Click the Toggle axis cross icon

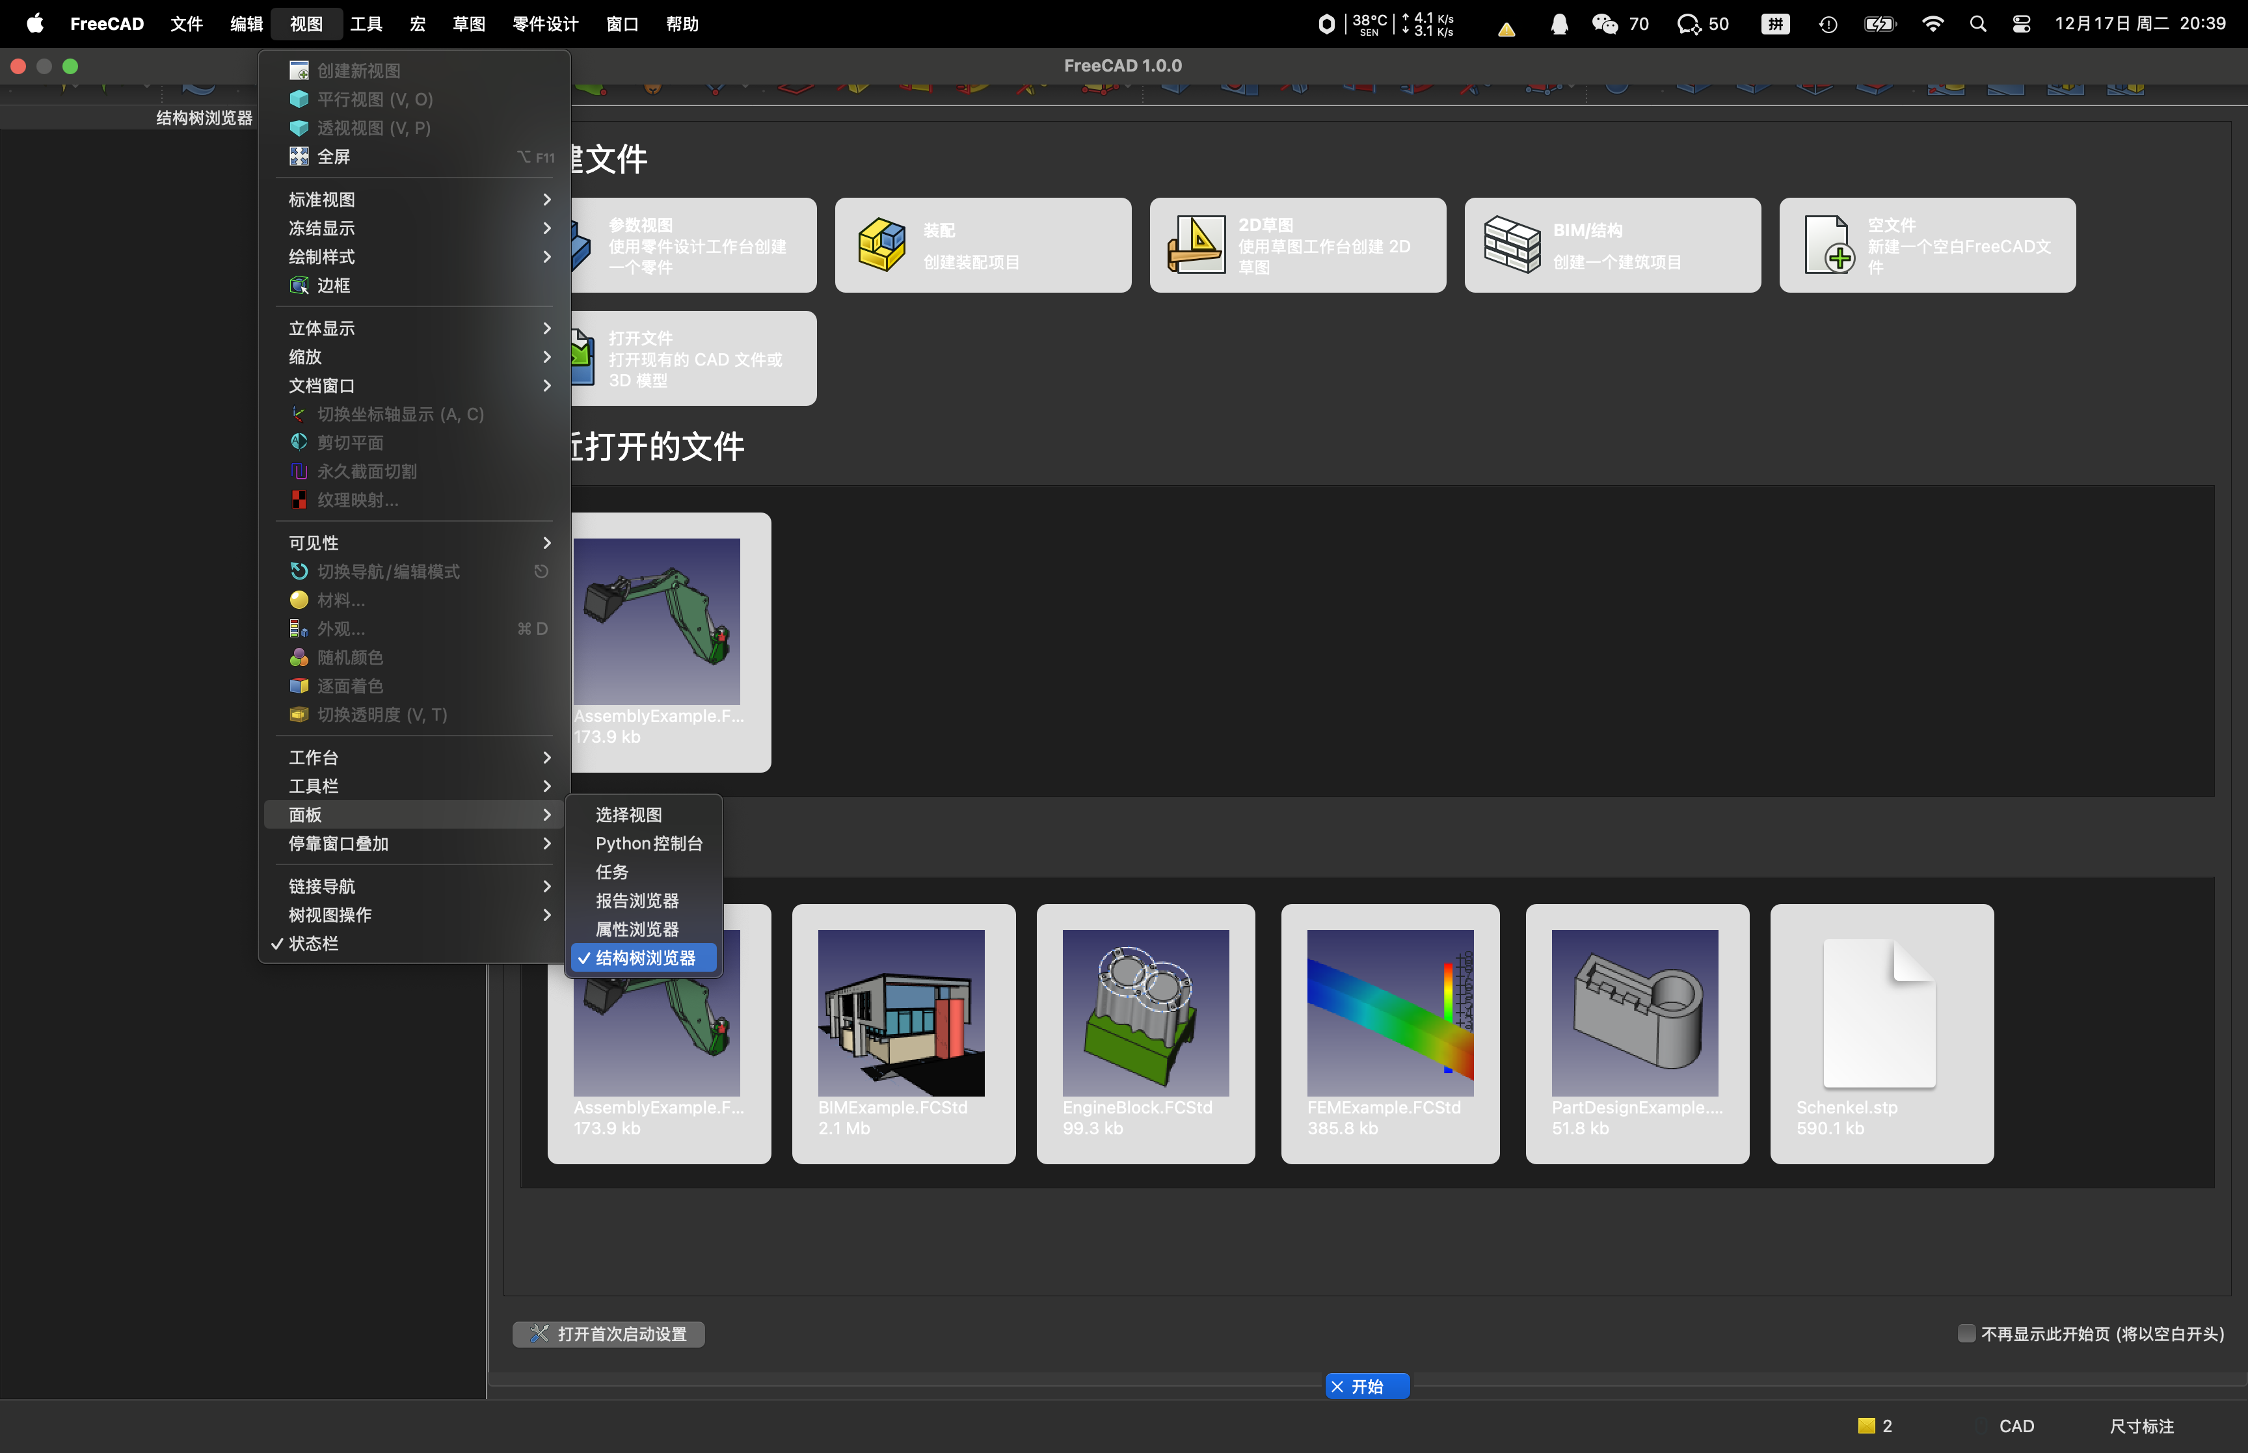299,414
